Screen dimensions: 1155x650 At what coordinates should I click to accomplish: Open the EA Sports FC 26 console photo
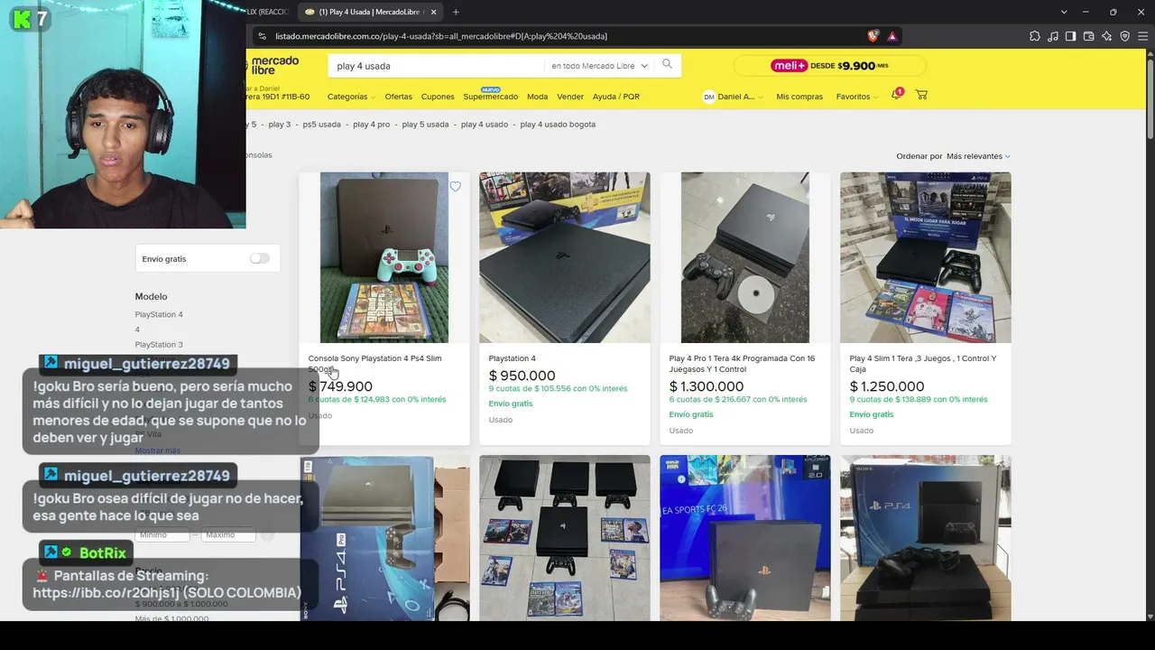(x=745, y=538)
